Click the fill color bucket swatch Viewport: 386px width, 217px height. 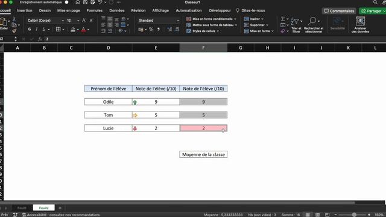coord(73,30)
